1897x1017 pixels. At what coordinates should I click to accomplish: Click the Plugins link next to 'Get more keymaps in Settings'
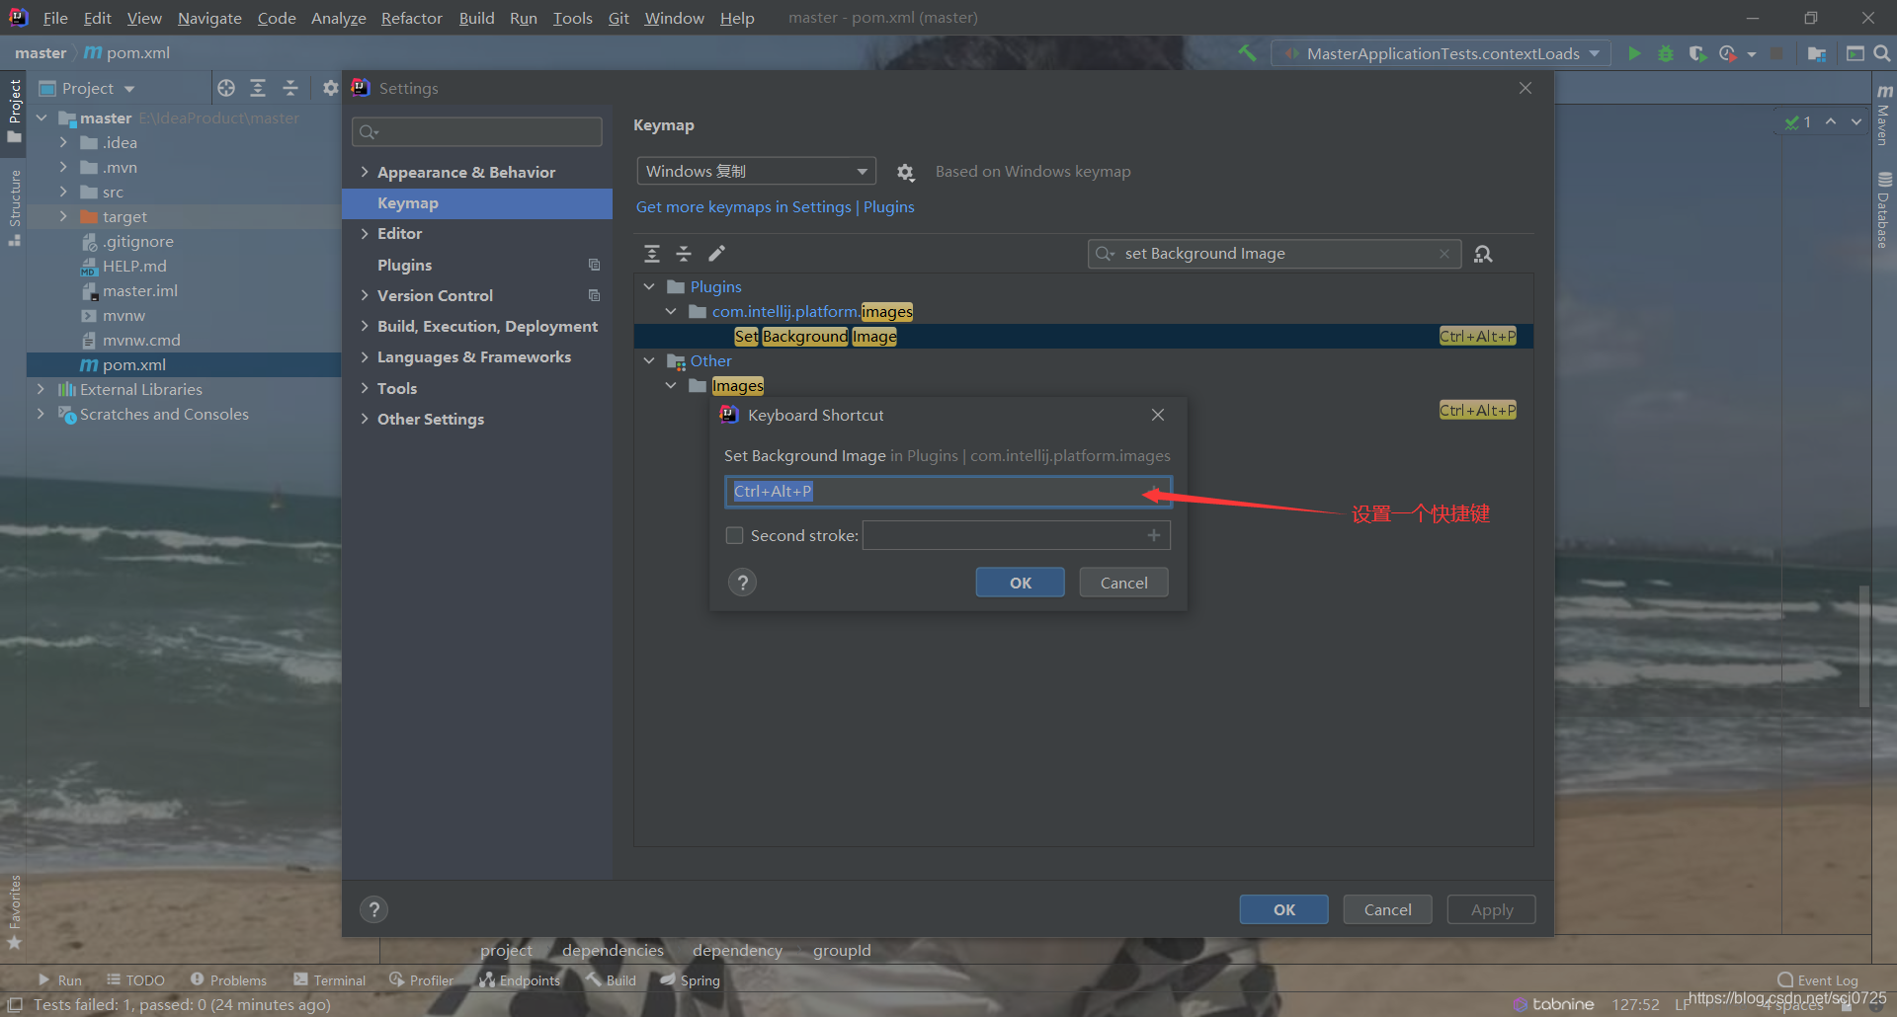pyautogui.click(x=889, y=207)
